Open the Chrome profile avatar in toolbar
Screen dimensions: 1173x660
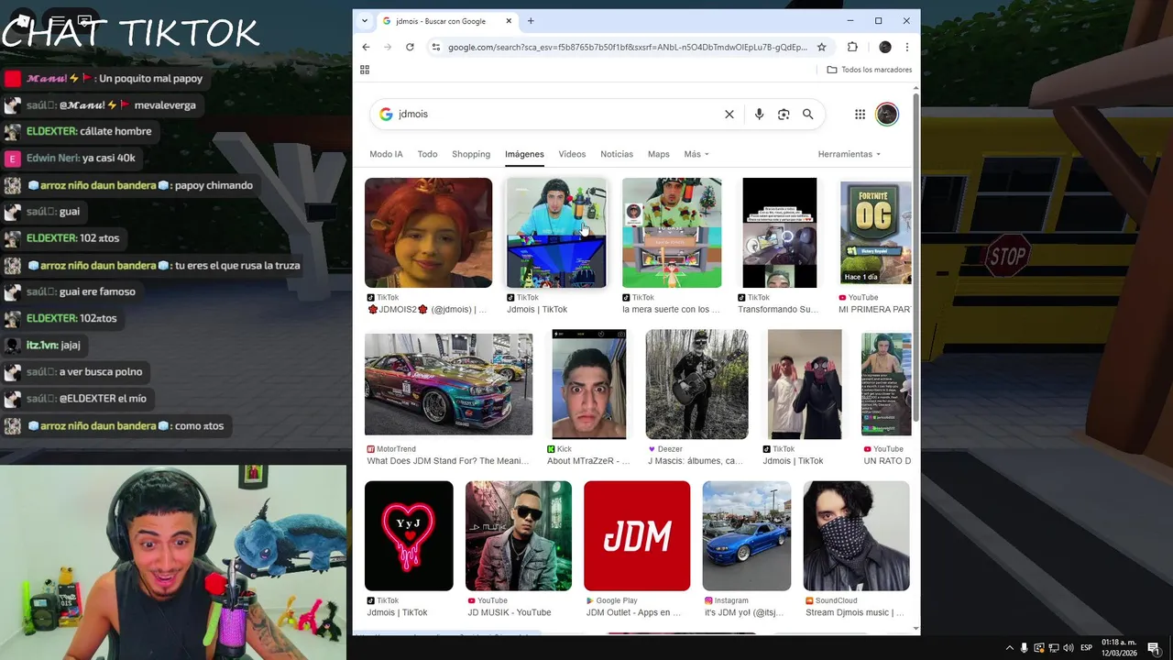coord(884,47)
